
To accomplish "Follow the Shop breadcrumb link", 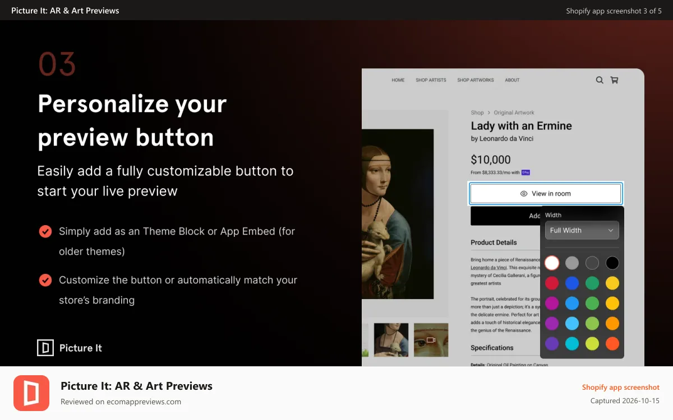I will tap(477, 113).
